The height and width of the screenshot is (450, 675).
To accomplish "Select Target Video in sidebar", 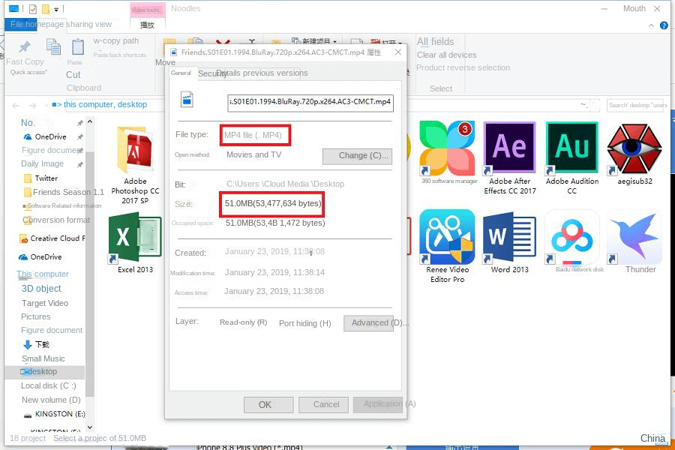I will click(45, 303).
